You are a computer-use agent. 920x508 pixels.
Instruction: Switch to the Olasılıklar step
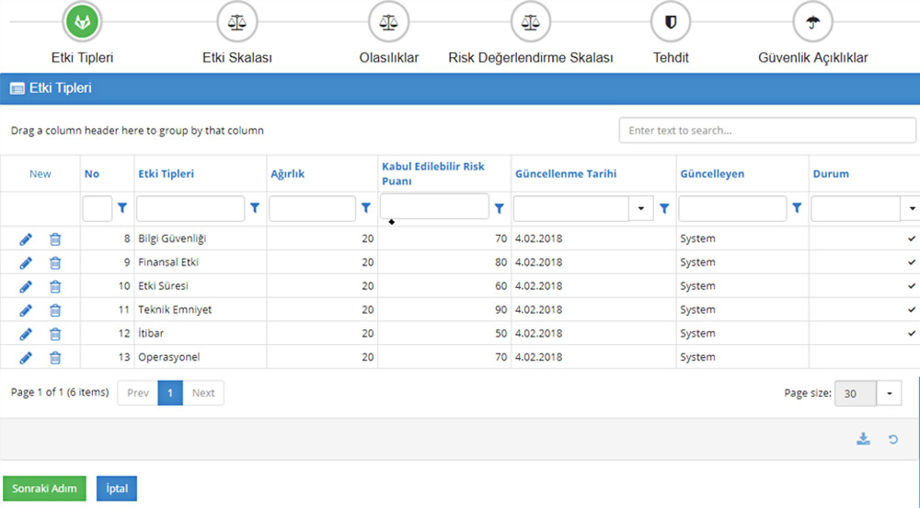point(388,22)
